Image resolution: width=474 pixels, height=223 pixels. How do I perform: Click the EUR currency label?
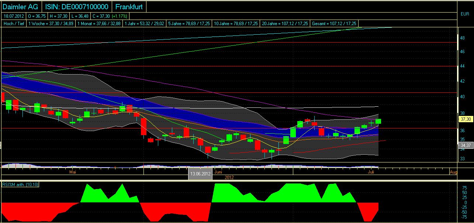click(x=465, y=14)
